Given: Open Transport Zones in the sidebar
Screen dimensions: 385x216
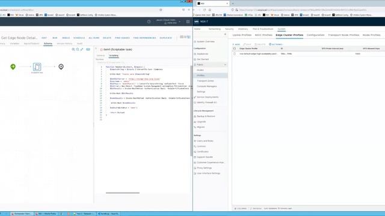Looking at the screenshot, I should pos(205,81).
